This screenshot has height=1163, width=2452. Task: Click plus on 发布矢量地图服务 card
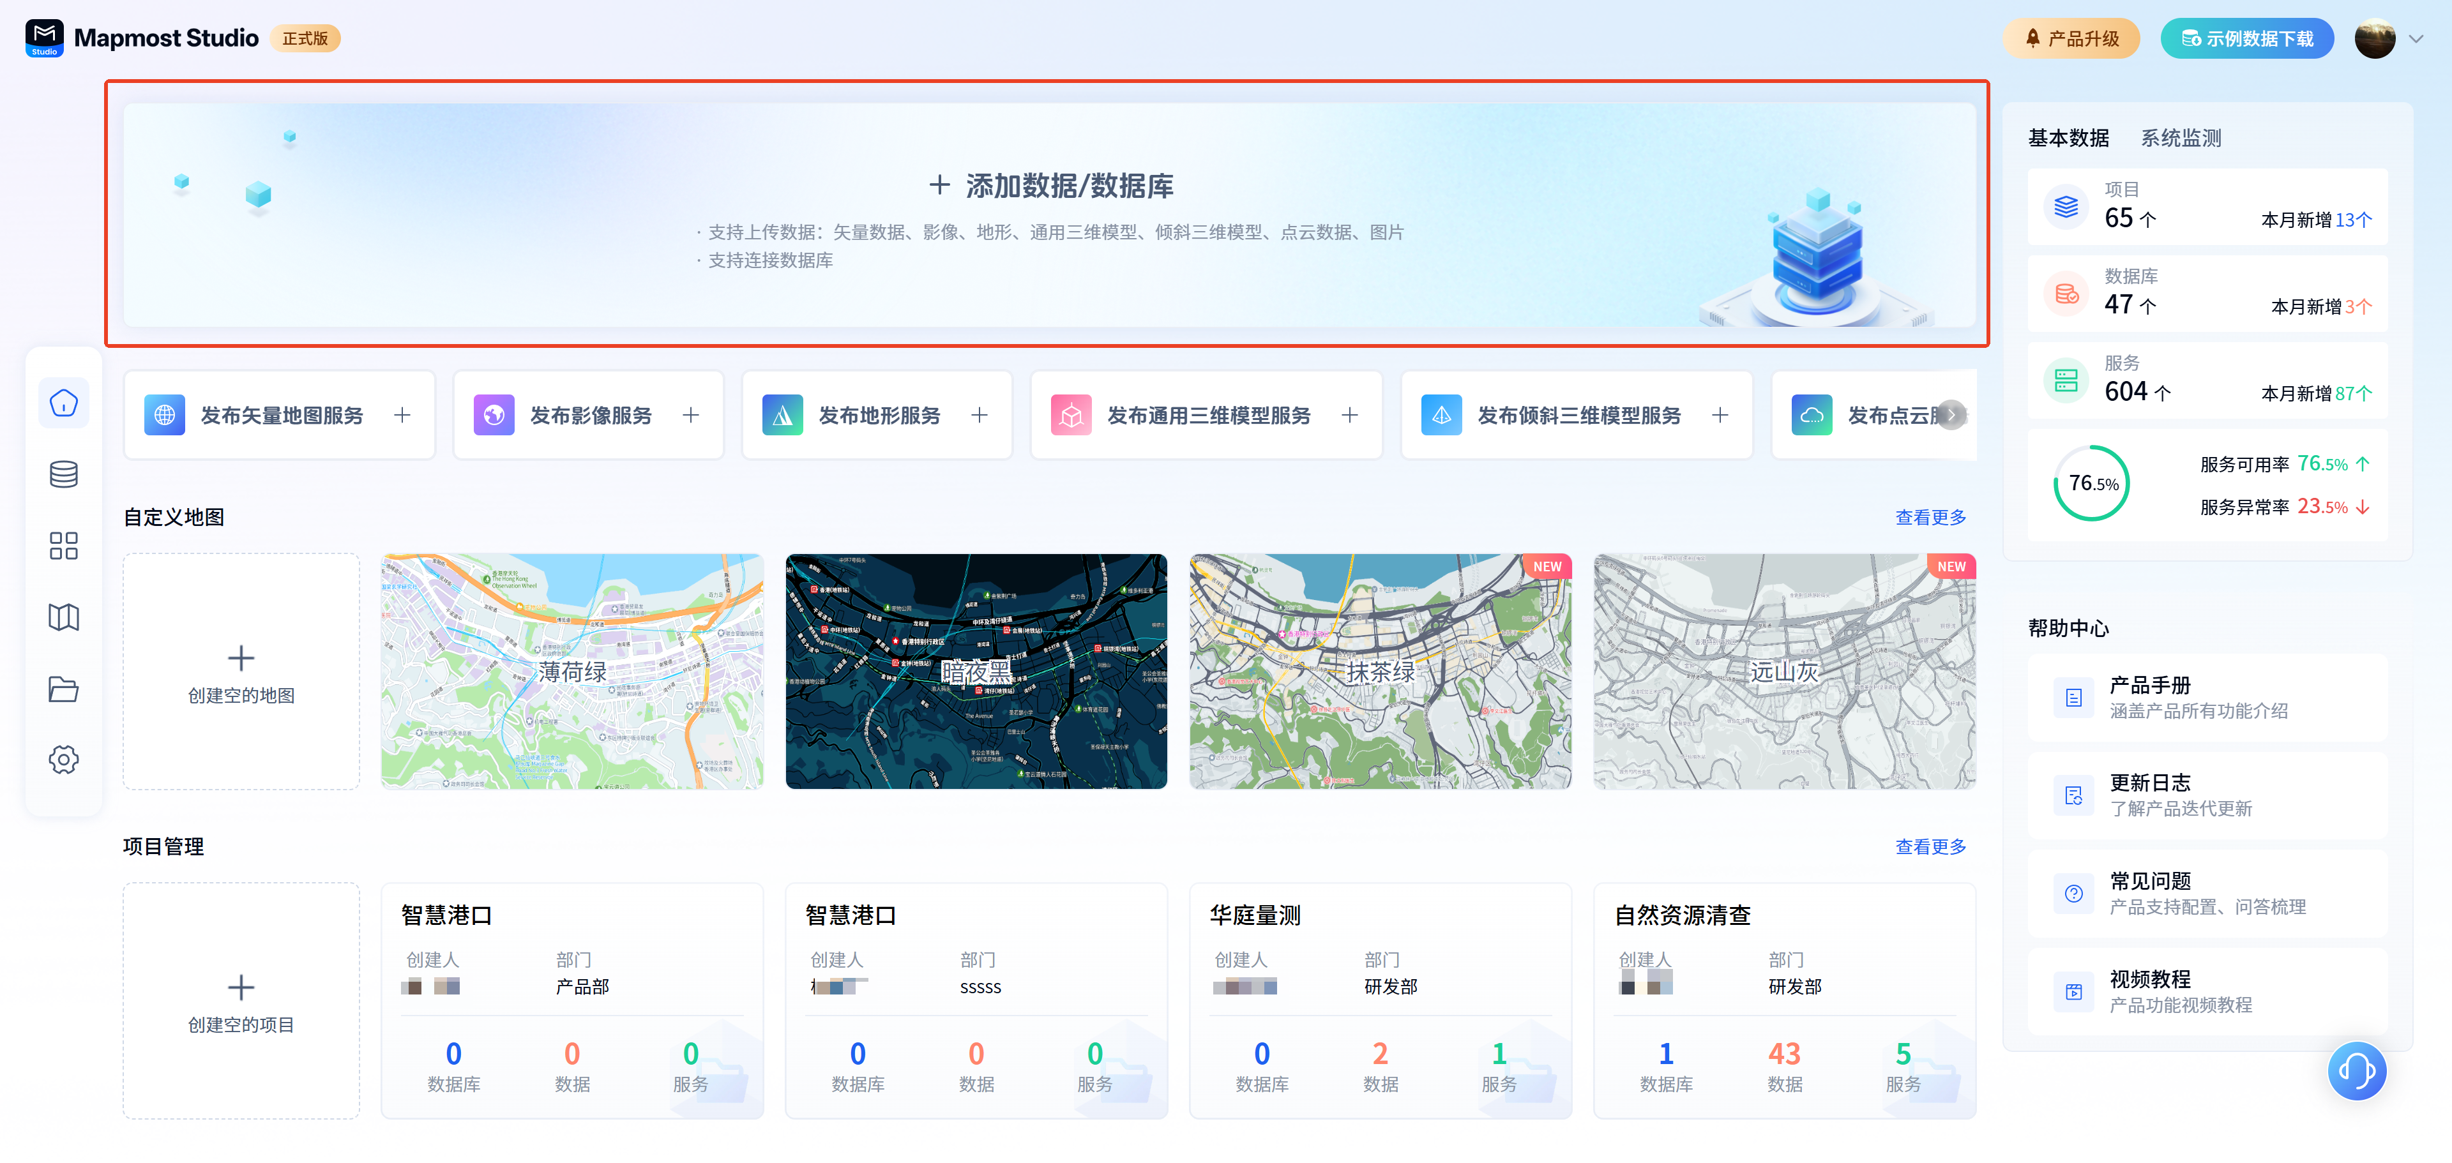[403, 415]
